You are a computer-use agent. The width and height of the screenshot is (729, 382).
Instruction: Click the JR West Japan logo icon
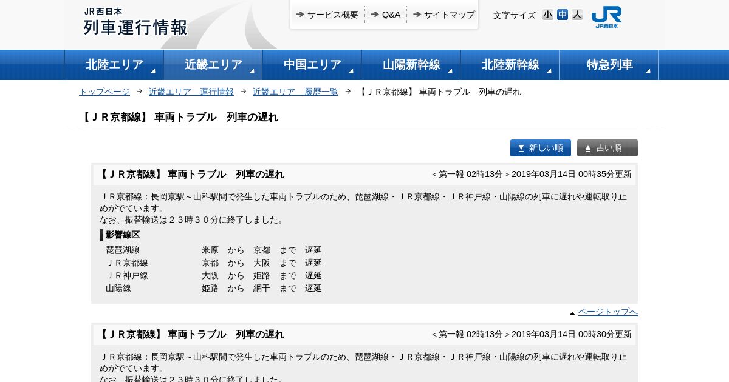click(x=606, y=17)
